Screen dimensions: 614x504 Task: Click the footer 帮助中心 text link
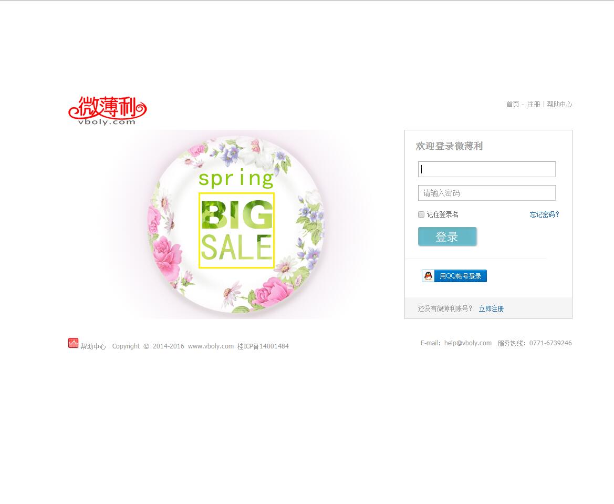pos(93,346)
